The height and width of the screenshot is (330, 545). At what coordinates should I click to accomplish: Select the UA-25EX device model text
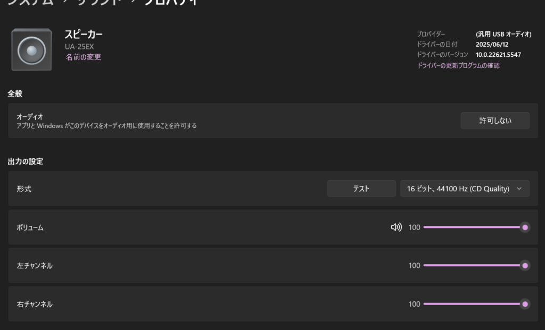coord(79,47)
